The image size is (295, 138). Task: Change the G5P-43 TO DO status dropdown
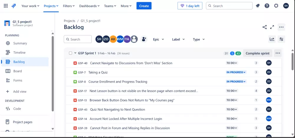[232, 109]
